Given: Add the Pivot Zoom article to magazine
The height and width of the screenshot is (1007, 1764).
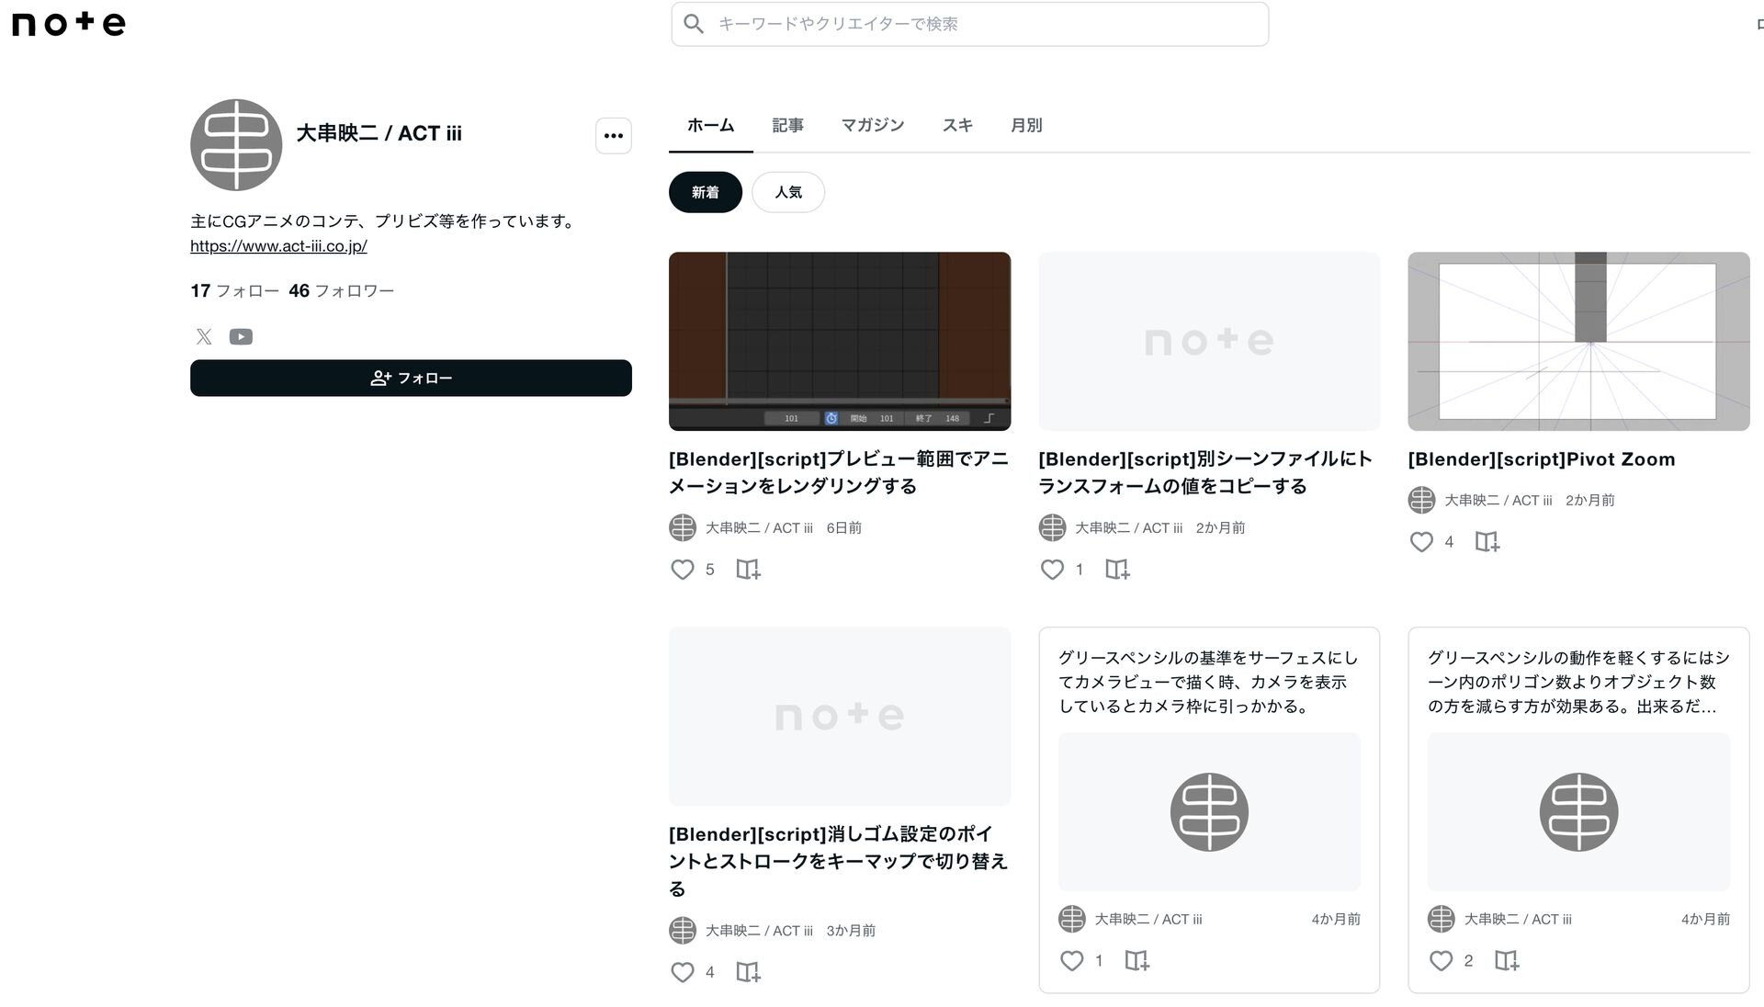Looking at the screenshot, I should 1487,542.
